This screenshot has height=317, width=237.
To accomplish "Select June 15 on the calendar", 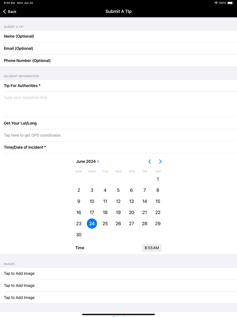I will click(158, 201).
